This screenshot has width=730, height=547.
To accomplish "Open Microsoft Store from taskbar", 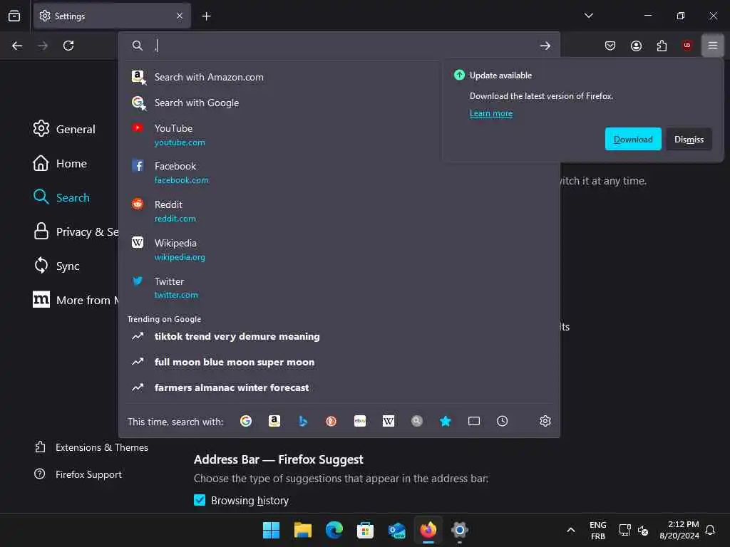I will 365,530.
